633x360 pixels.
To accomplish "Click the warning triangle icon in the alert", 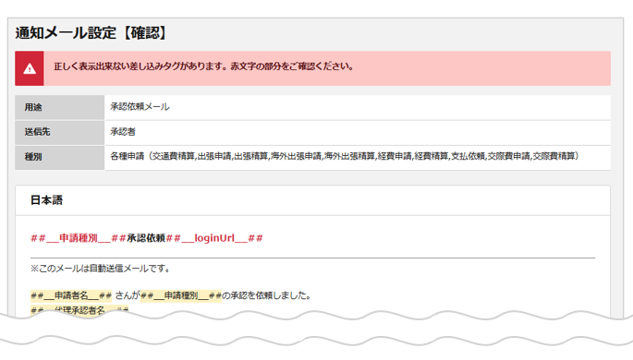I will 30,69.
